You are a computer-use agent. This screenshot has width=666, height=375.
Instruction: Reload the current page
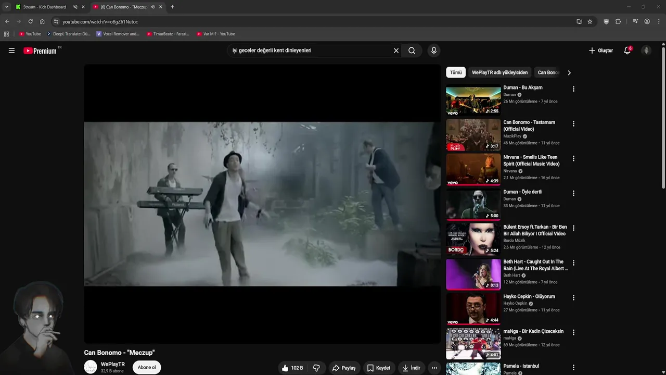click(x=30, y=21)
